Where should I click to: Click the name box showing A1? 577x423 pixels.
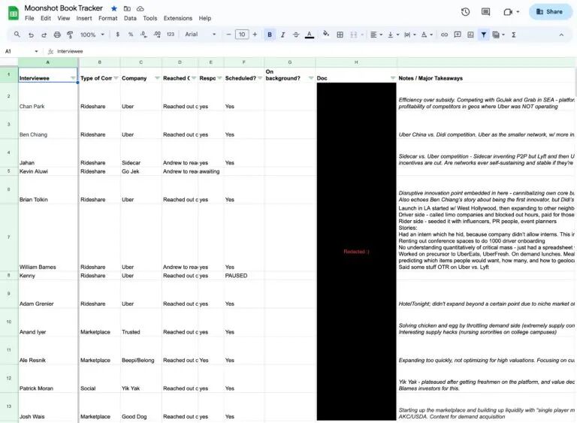21,51
